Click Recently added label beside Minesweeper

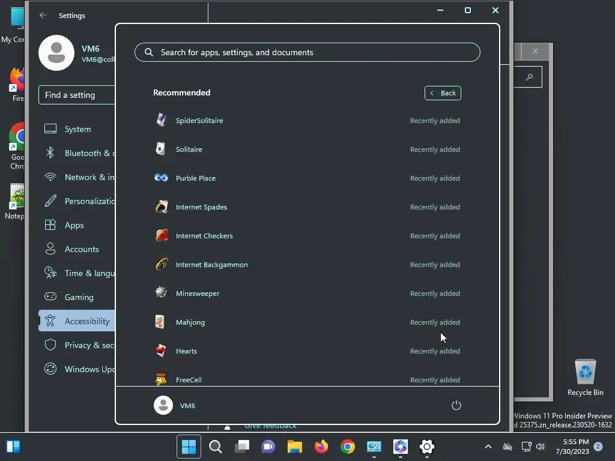(x=435, y=293)
